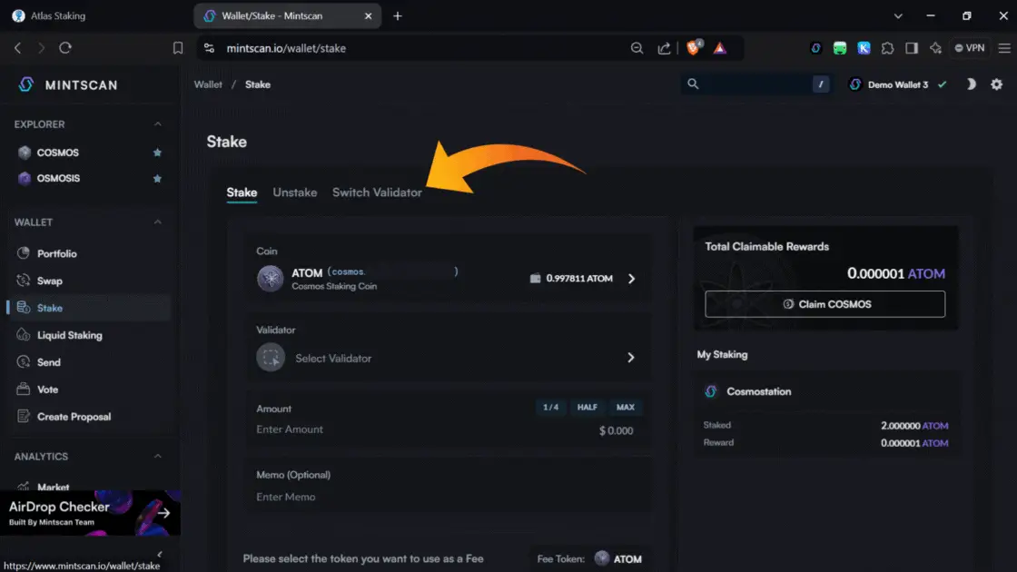The width and height of the screenshot is (1017, 572).
Task: Switch to the Switch Validator tab
Action: (x=377, y=192)
